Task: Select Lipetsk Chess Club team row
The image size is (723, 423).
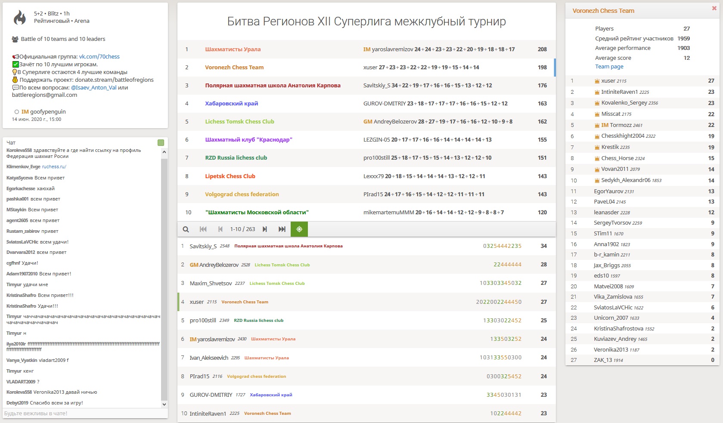Action: (x=366, y=176)
